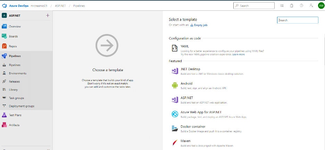Image resolution: width=325 pixels, height=150 pixels.
Task: Open the help question mark icon
Action: [302, 6]
